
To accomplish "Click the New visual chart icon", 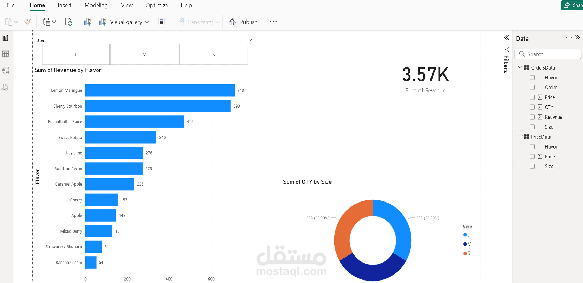I will (87, 22).
